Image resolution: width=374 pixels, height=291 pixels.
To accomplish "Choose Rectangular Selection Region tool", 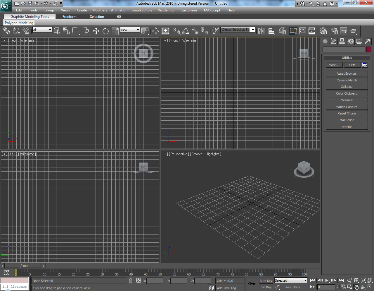I will tap(76, 31).
